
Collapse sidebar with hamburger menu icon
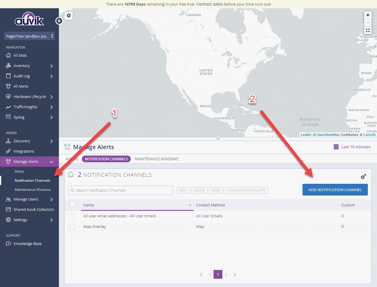click(59, 21)
